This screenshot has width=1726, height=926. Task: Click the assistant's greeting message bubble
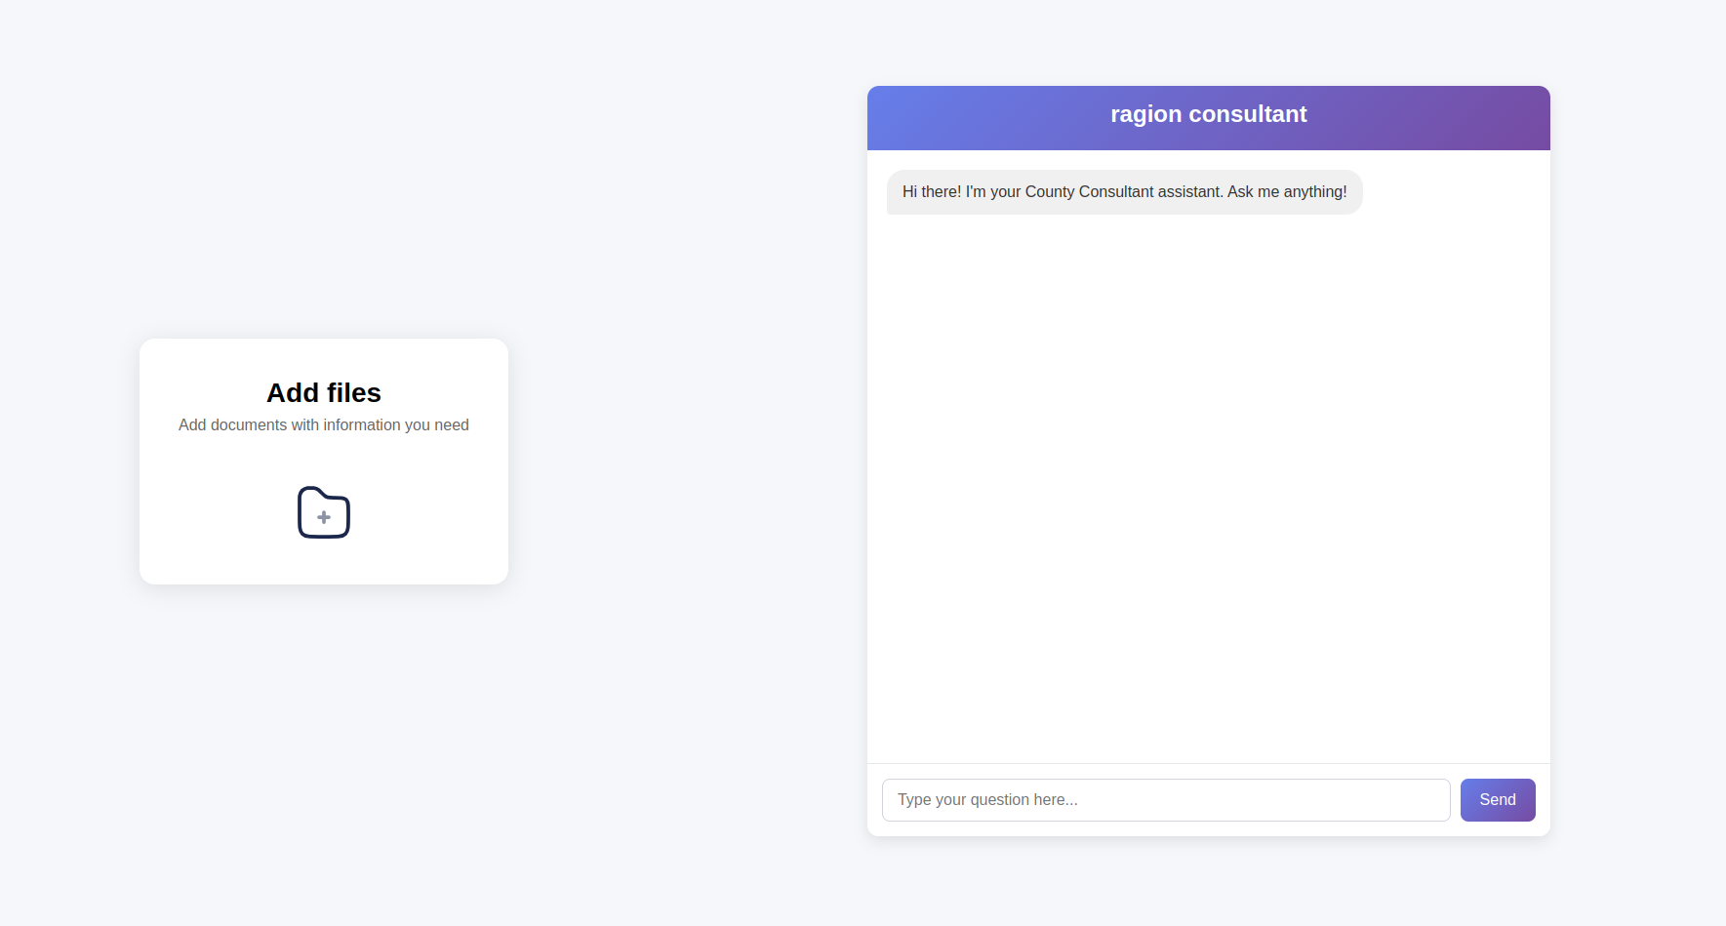pyautogui.click(x=1124, y=192)
